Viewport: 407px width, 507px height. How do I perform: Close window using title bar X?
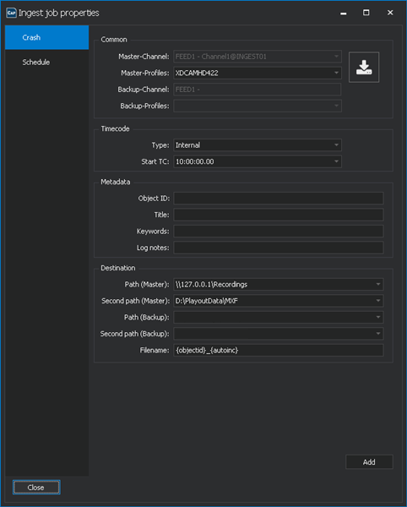(390, 13)
